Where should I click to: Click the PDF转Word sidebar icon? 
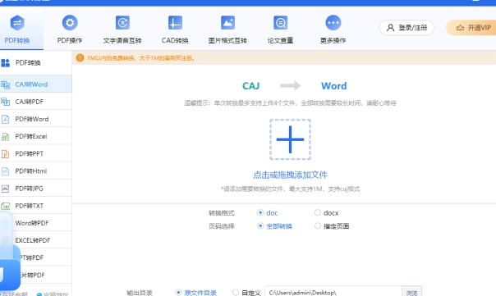click(6, 119)
